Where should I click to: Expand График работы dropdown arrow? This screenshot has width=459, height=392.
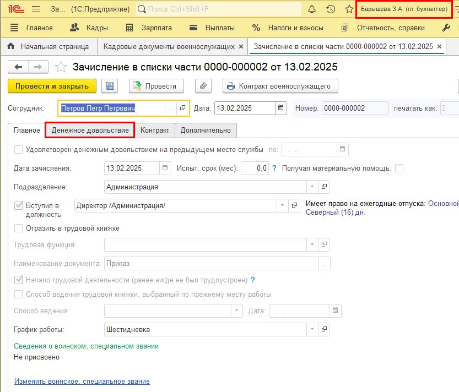click(x=312, y=329)
